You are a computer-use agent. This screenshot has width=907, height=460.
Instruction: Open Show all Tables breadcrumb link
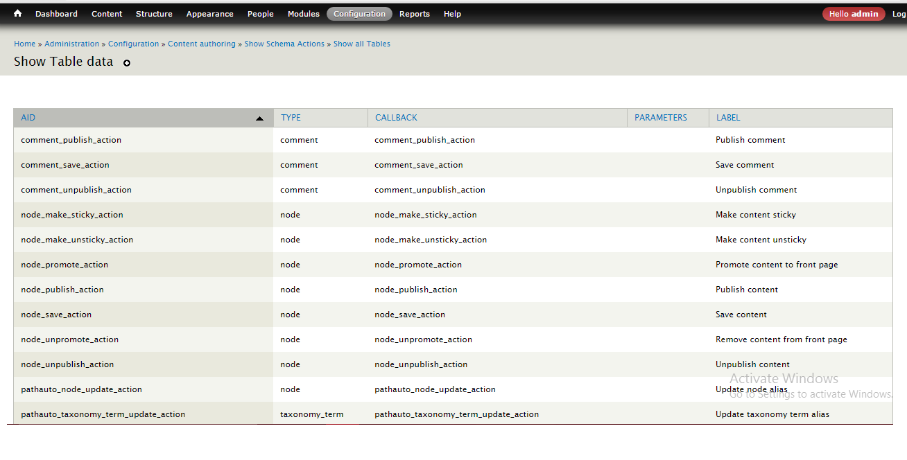click(x=361, y=44)
